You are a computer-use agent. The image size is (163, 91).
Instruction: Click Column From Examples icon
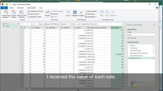[6, 12]
